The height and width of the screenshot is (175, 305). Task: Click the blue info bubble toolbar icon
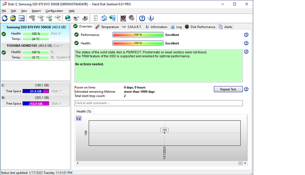tap(151, 18)
